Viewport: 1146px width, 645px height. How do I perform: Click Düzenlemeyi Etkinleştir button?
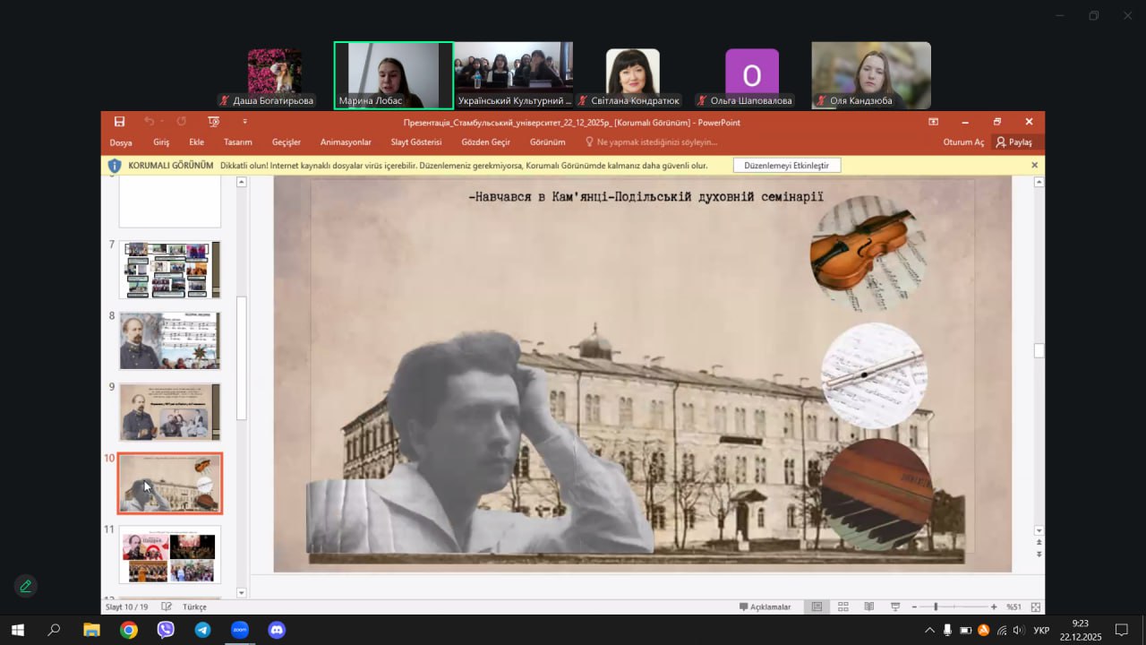pyautogui.click(x=786, y=166)
